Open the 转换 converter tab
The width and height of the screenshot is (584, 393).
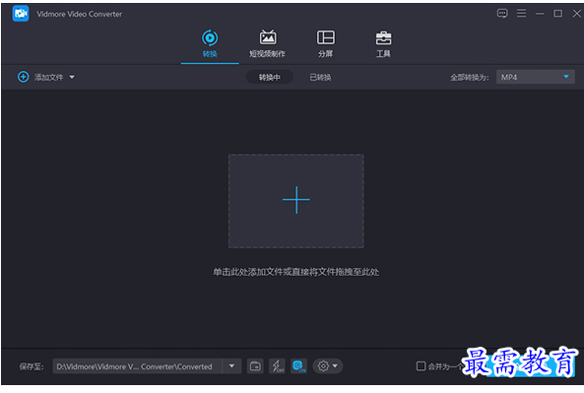click(x=210, y=44)
